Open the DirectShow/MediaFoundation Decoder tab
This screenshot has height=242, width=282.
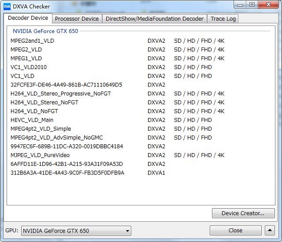click(155, 19)
